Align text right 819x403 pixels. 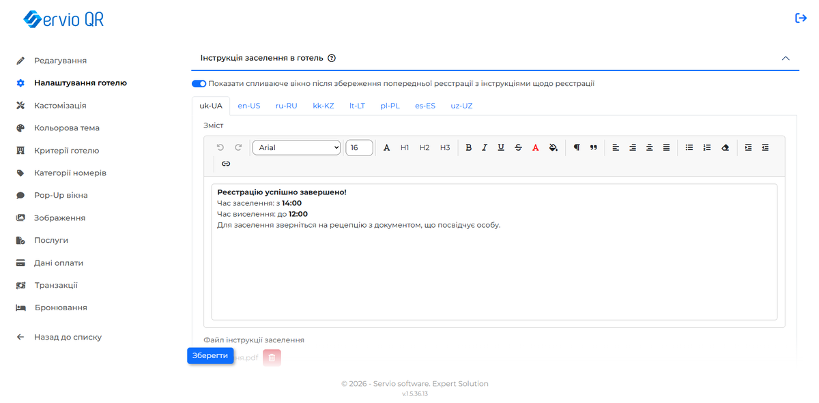click(633, 147)
